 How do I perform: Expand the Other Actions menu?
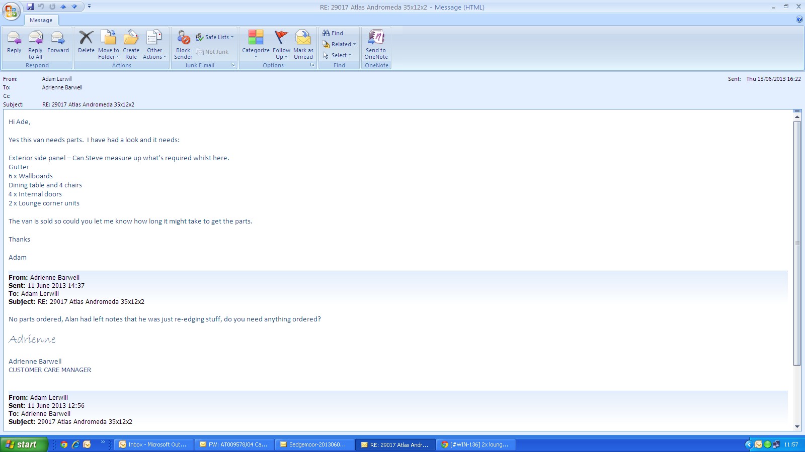click(154, 45)
